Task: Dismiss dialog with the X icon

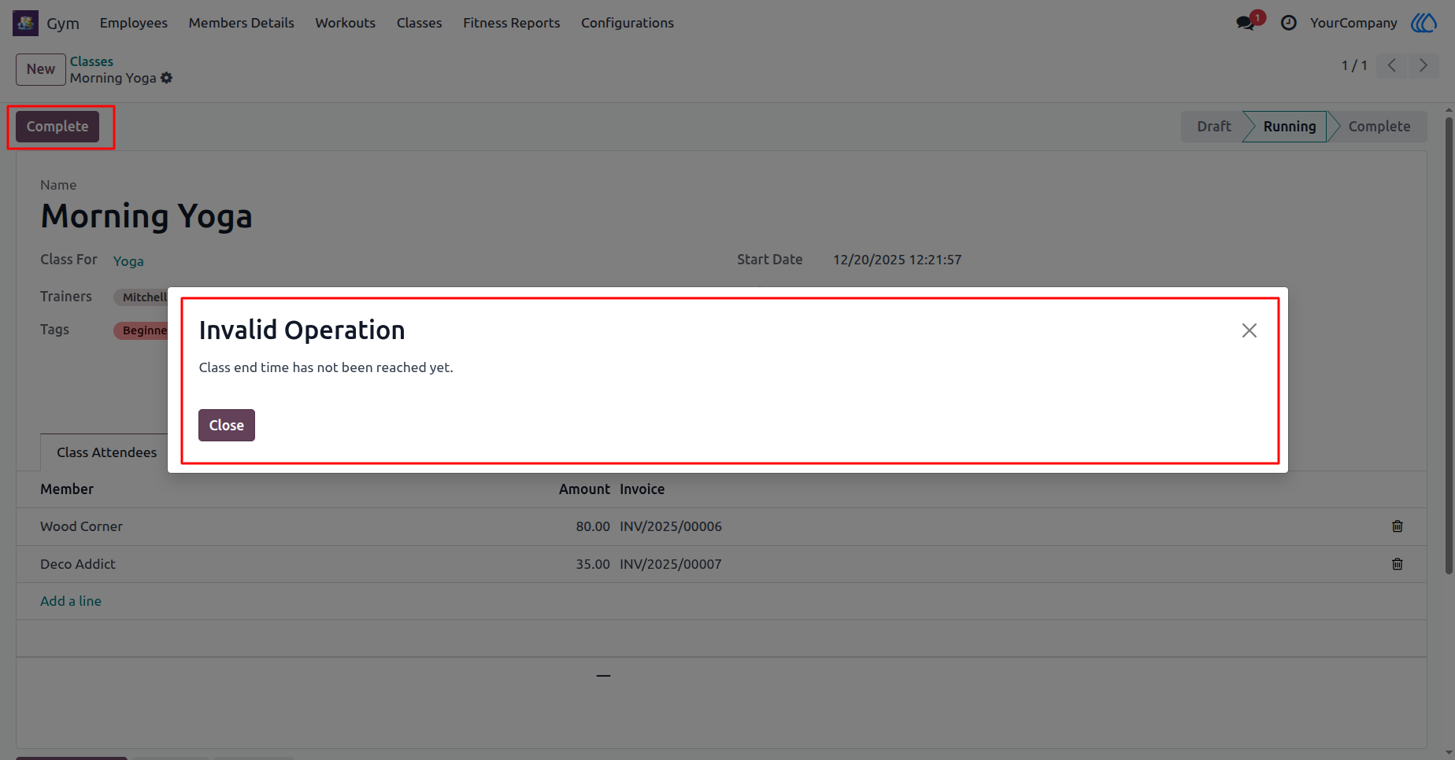Action: (x=1250, y=330)
